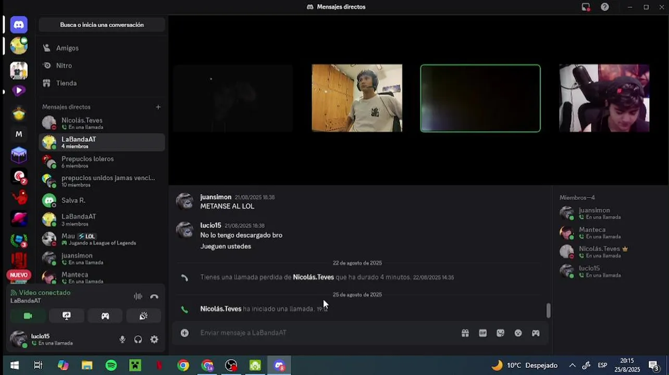Open Salva R. direct message
Image resolution: width=669 pixels, height=375 pixels.
pos(102,200)
